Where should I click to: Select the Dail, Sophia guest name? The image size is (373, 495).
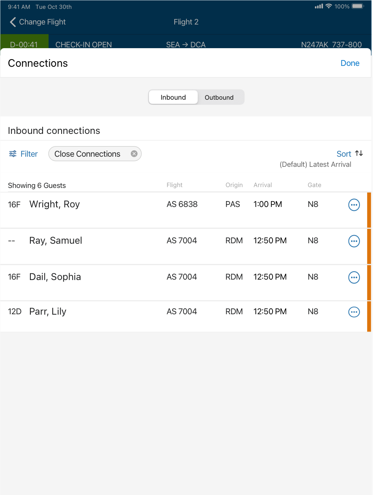[x=55, y=277]
